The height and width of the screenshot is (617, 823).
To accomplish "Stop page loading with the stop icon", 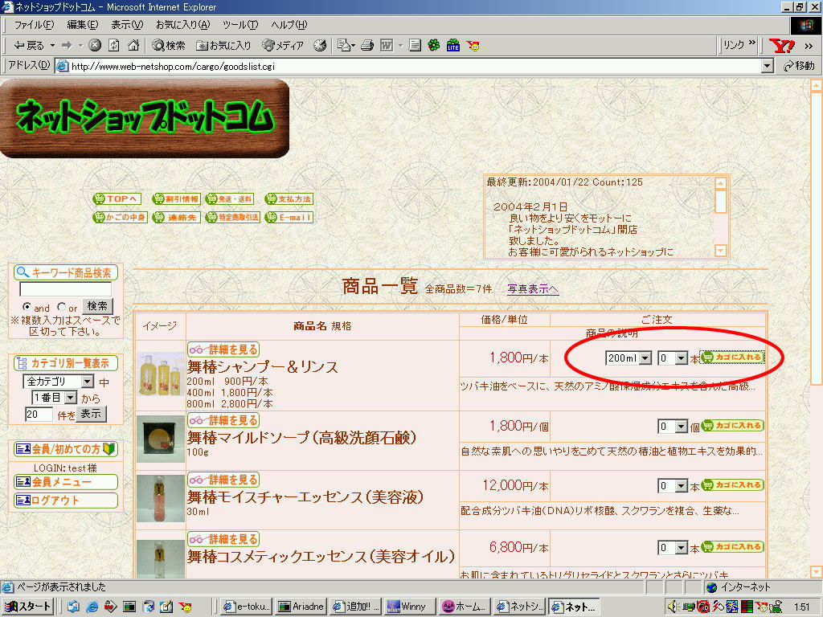I will point(95,46).
